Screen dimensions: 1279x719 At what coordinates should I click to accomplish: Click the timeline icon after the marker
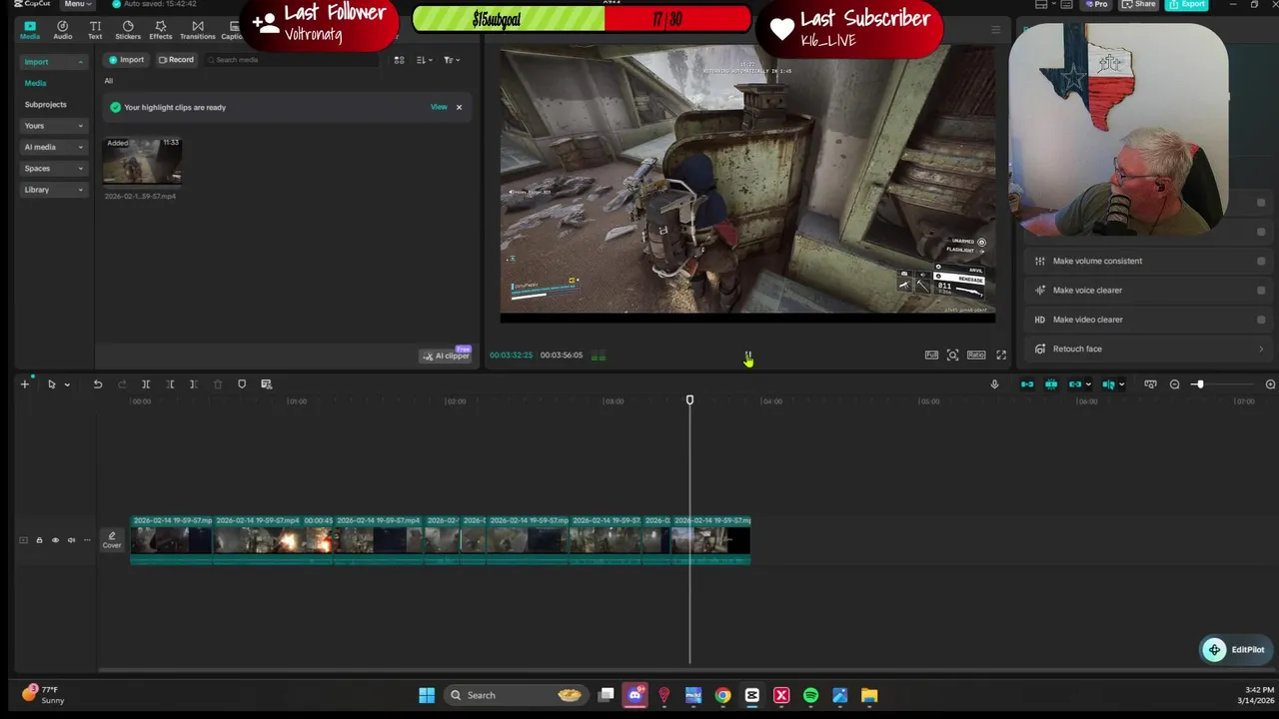(x=266, y=384)
